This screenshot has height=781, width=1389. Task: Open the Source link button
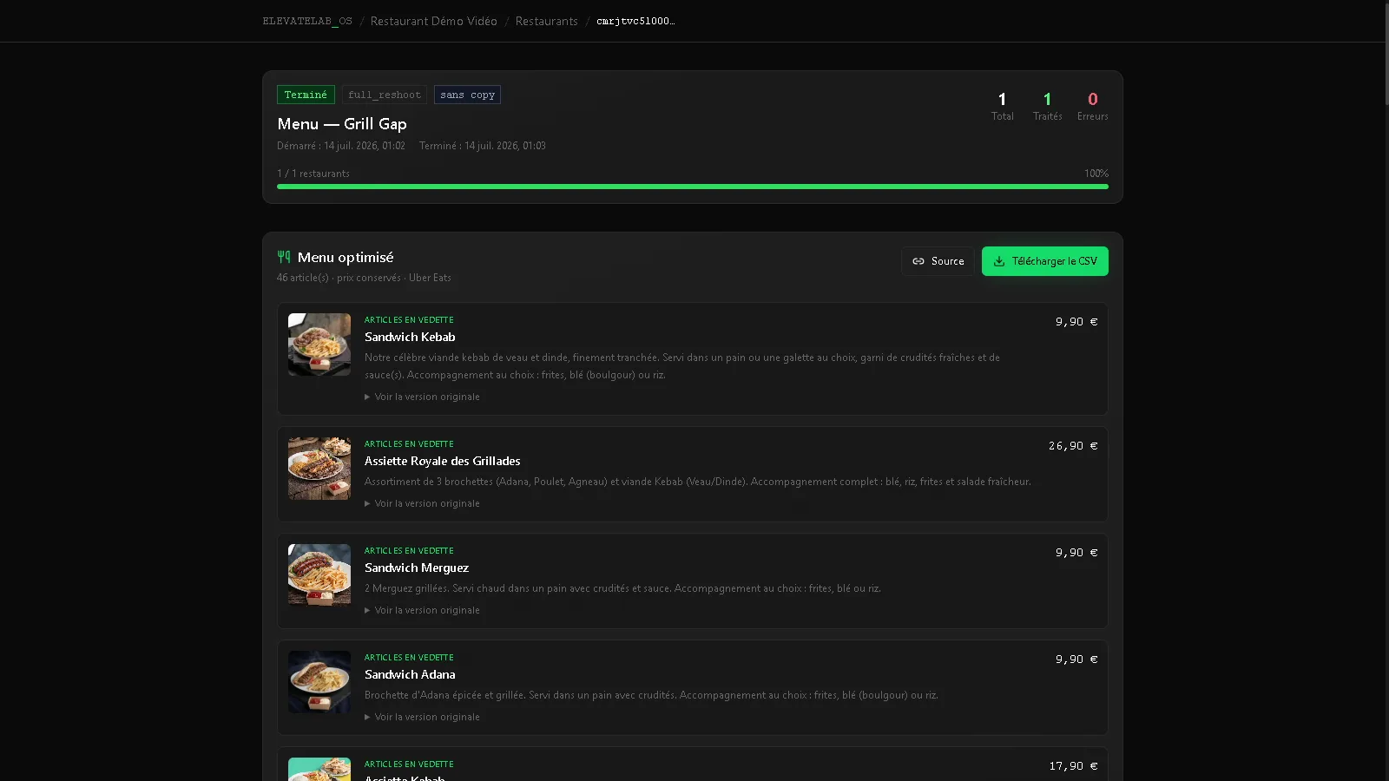tap(938, 261)
